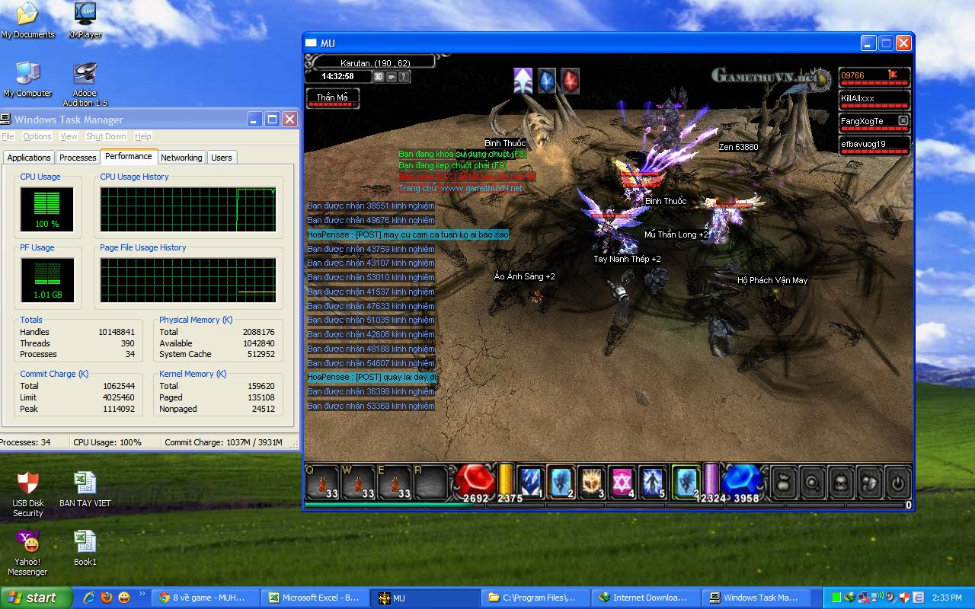This screenshot has height=609, width=975.
Task: Select the golden cube skill in slot 3
Action: pyautogui.click(x=592, y=481)
